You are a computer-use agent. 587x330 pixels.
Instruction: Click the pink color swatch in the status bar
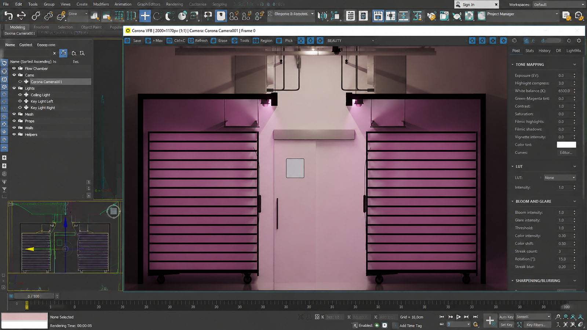[x=25, y=317]
